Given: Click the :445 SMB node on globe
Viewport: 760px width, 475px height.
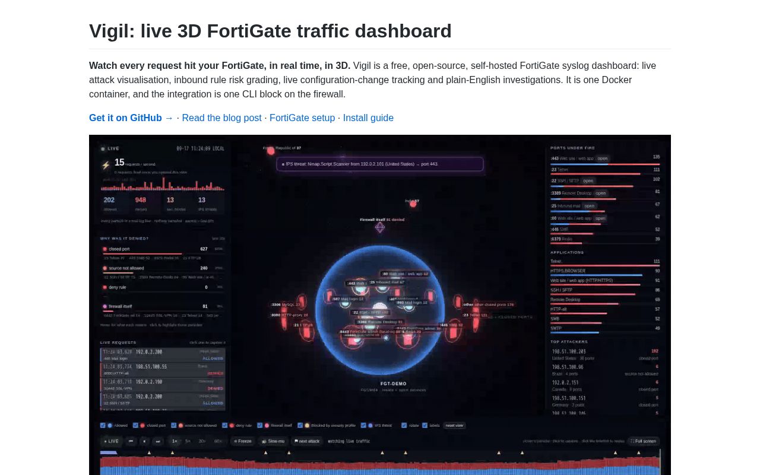Looking at the screenshot, I should [x=451, y=325].
